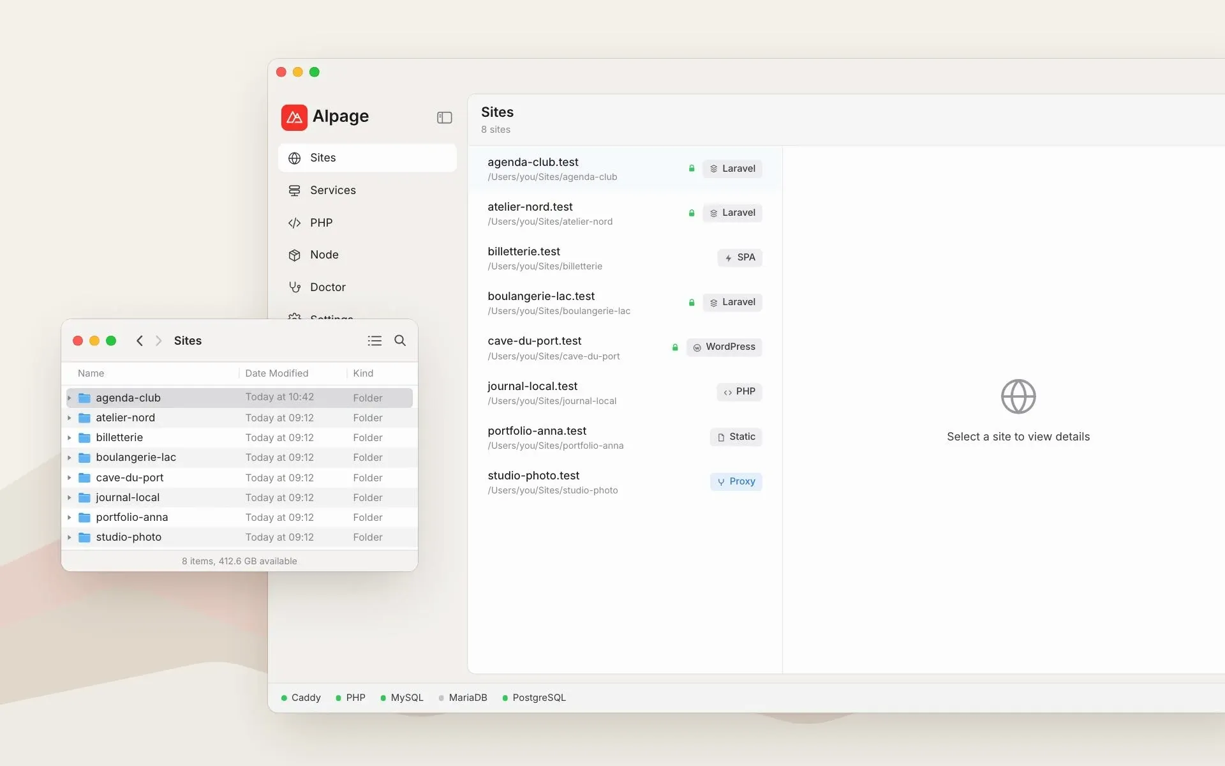
Task: Open the PHP section in the sidebar
Action: tap(367, 223)
